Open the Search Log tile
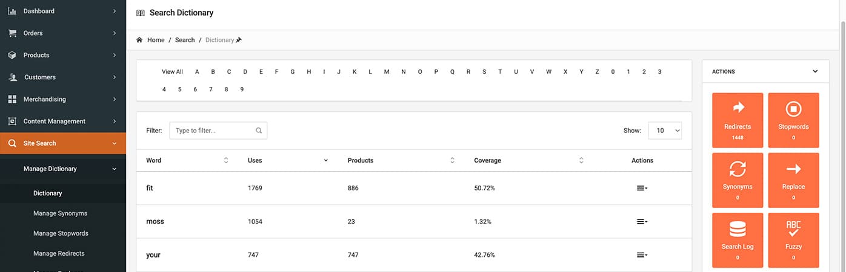This screenshot has height=272, width=846. (x=738, y=239)
